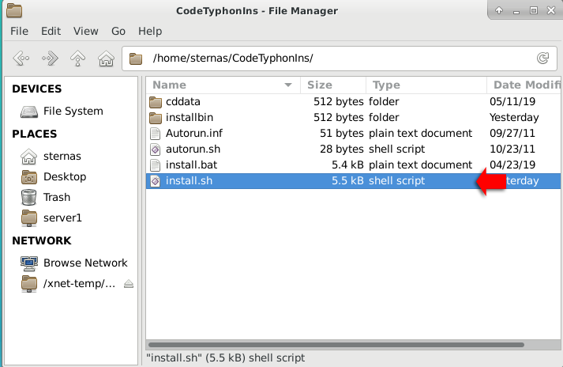Sort files by the Type column header
This screenshot has height=367, width=563.
click(426, 85)
